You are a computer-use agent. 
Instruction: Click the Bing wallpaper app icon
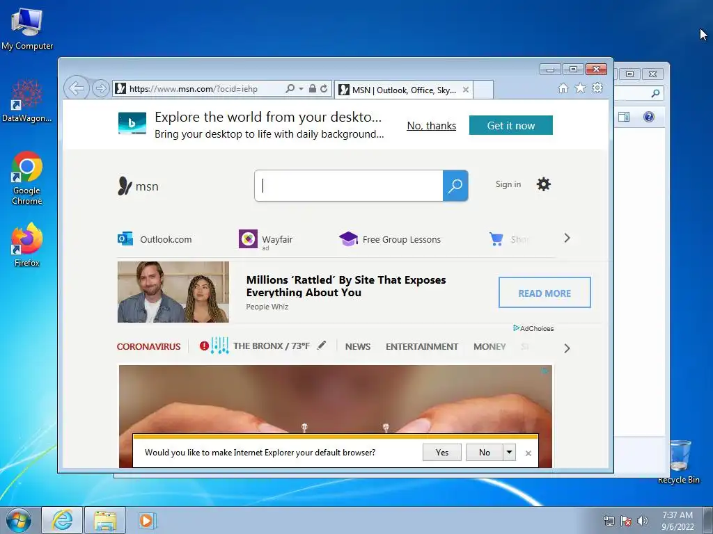click(x=132, y=123)
